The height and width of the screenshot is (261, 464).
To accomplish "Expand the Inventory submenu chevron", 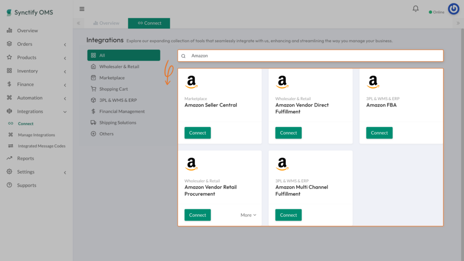I will pyautogui.click(x=65, y=72).
